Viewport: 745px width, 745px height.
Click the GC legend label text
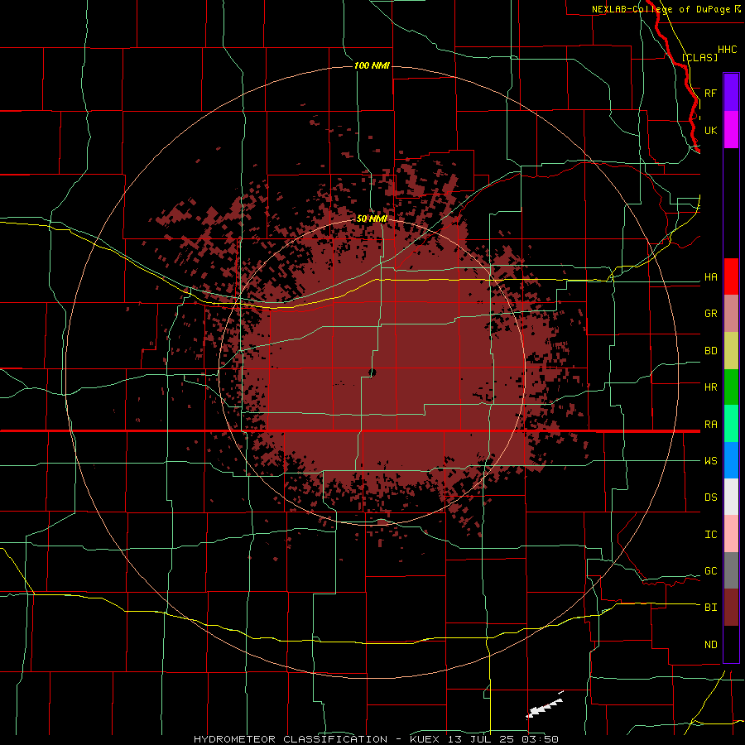click(x=710, y=571)
